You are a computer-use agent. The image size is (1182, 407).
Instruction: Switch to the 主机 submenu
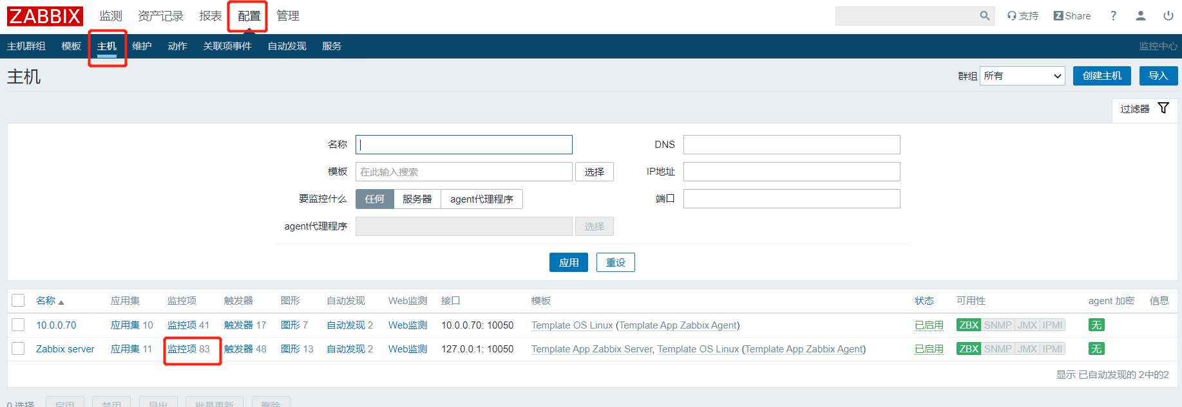tap(107, 46)
